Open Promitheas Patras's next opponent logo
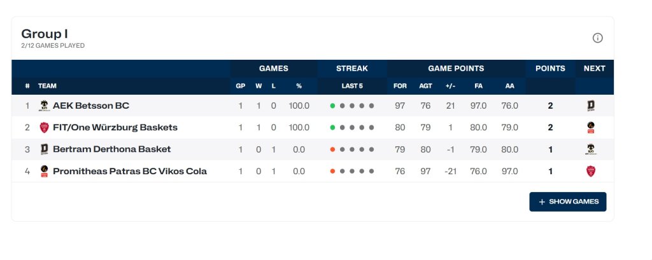The image size is (652, 260). click(x=591, y=171)
